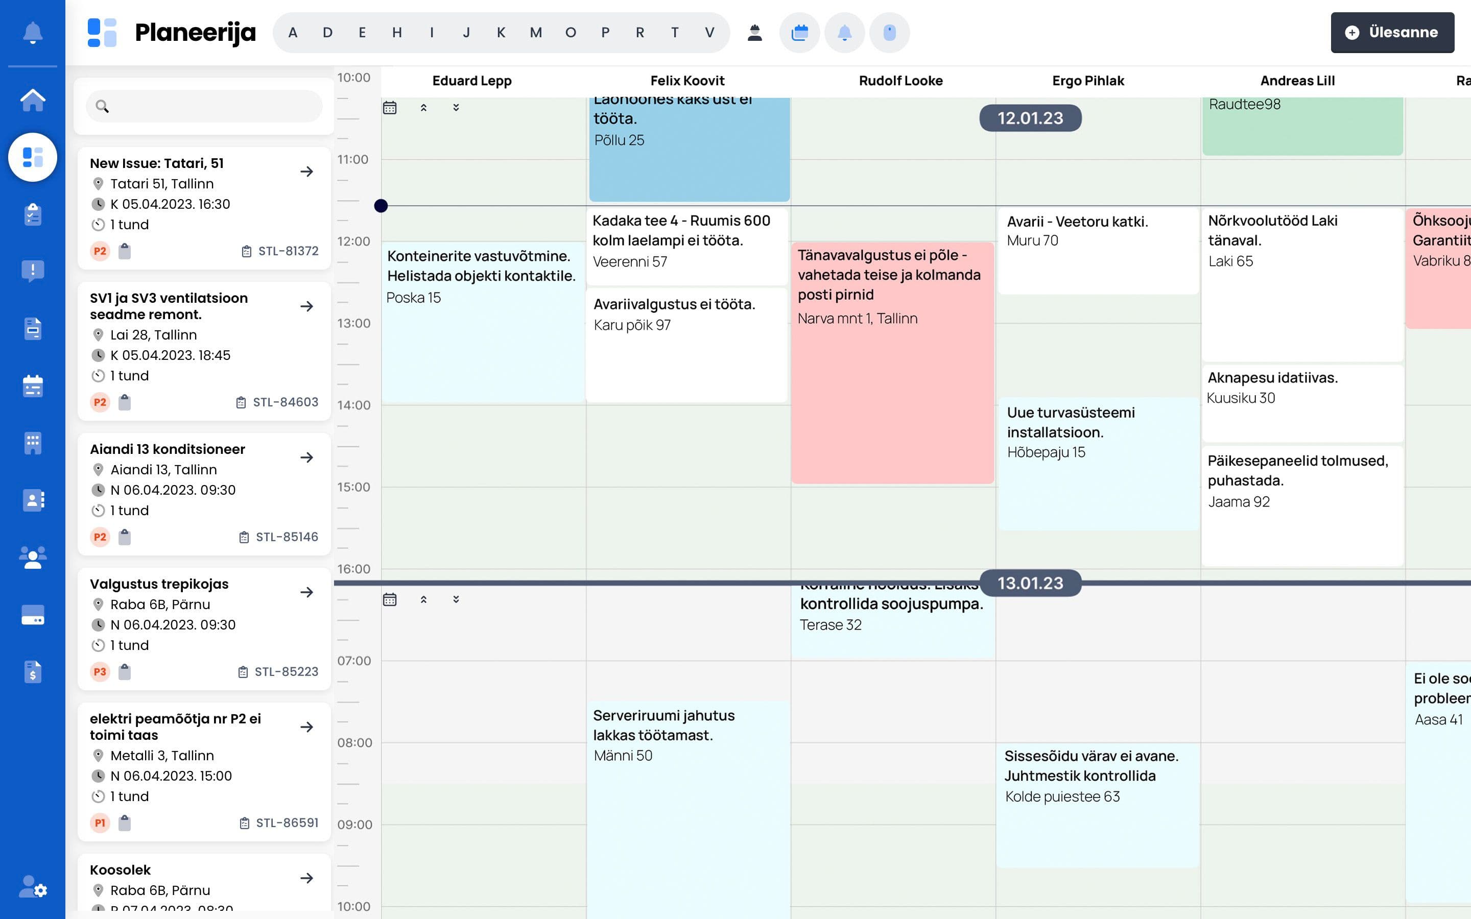
Task: Filter by letter A
Action: tap(293, 33)
